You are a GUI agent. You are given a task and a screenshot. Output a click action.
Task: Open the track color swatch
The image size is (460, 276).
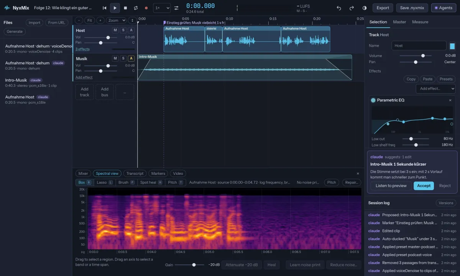pyautogui.click(x=452, y=46)
